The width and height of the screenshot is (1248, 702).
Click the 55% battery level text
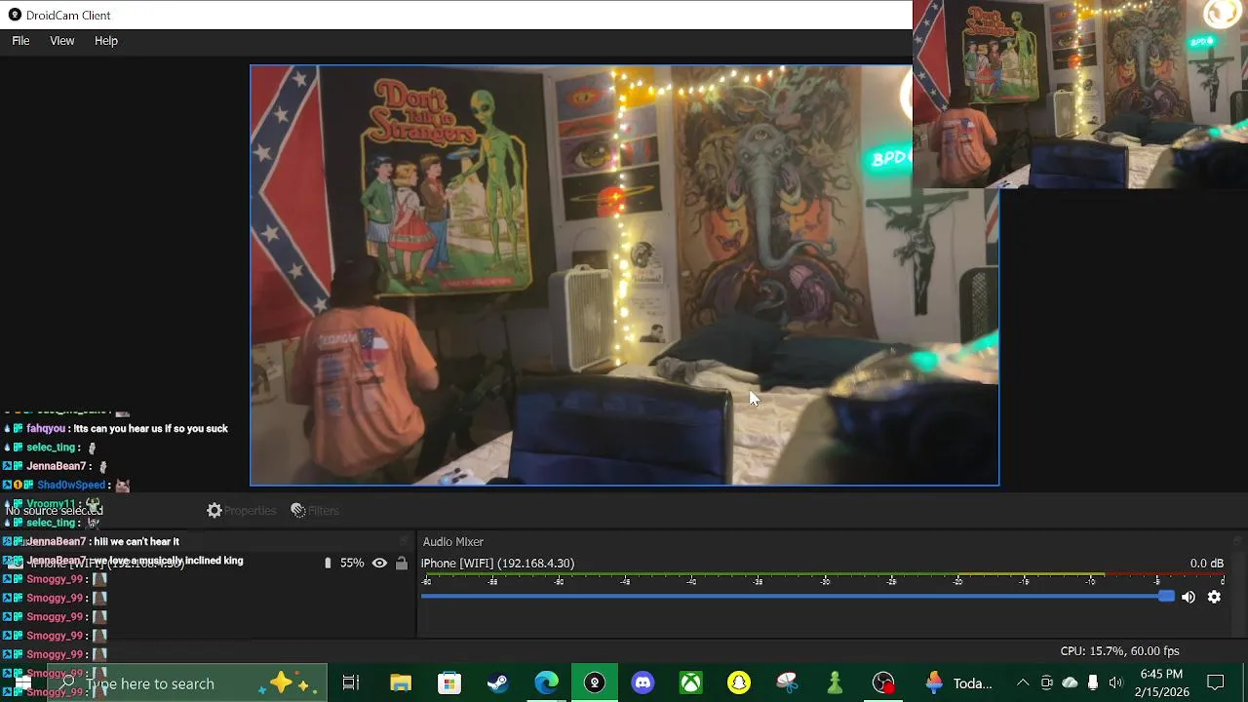(x=352, y=564)
